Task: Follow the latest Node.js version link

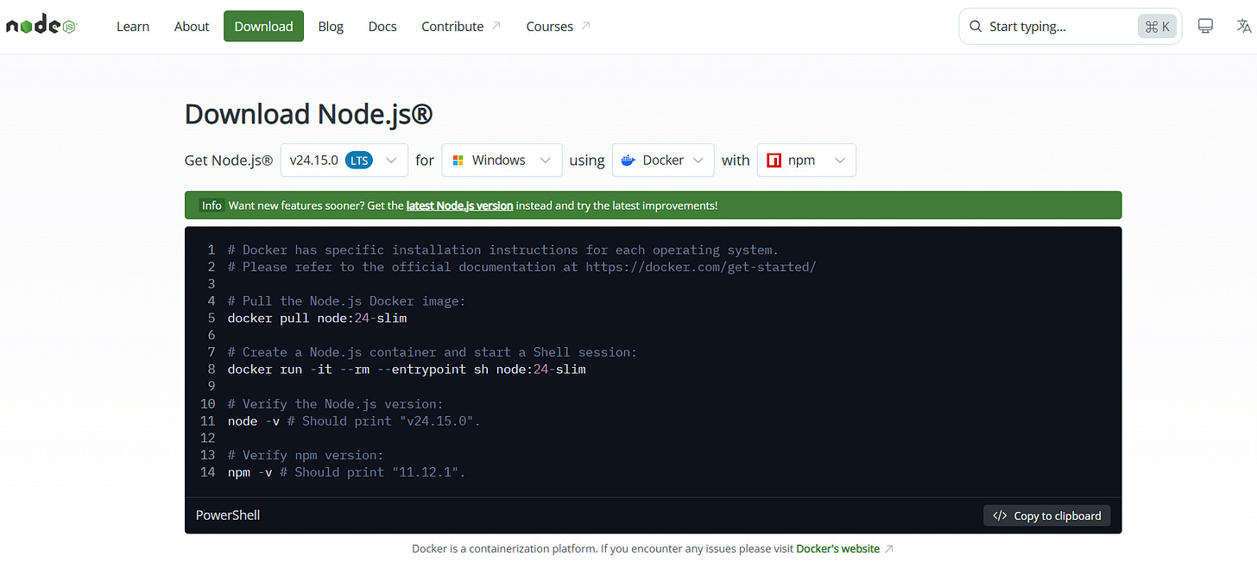Action: [459, 205]
